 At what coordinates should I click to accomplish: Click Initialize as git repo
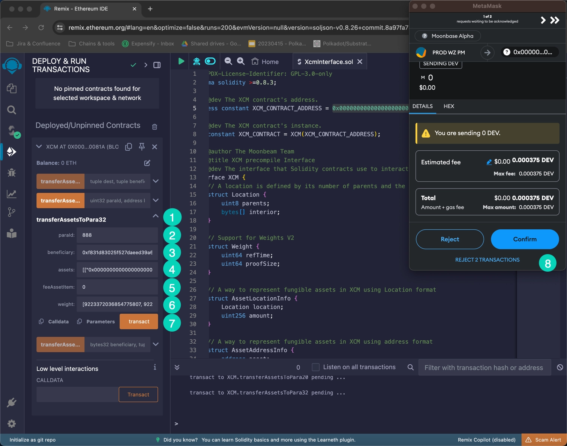(33, 440)
